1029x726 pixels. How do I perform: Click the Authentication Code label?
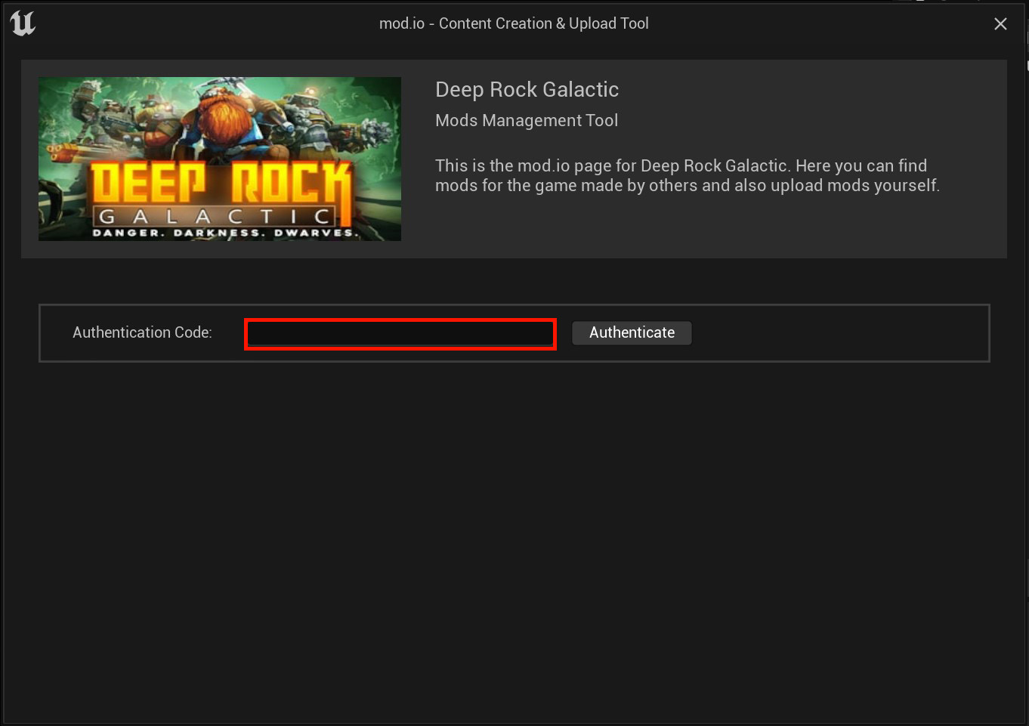[142, 332]
